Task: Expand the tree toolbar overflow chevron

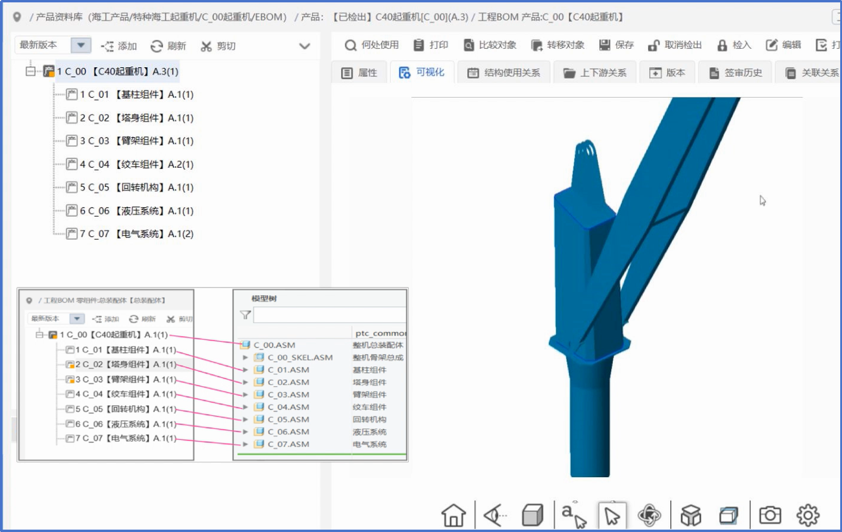Action: pos(305,46)
